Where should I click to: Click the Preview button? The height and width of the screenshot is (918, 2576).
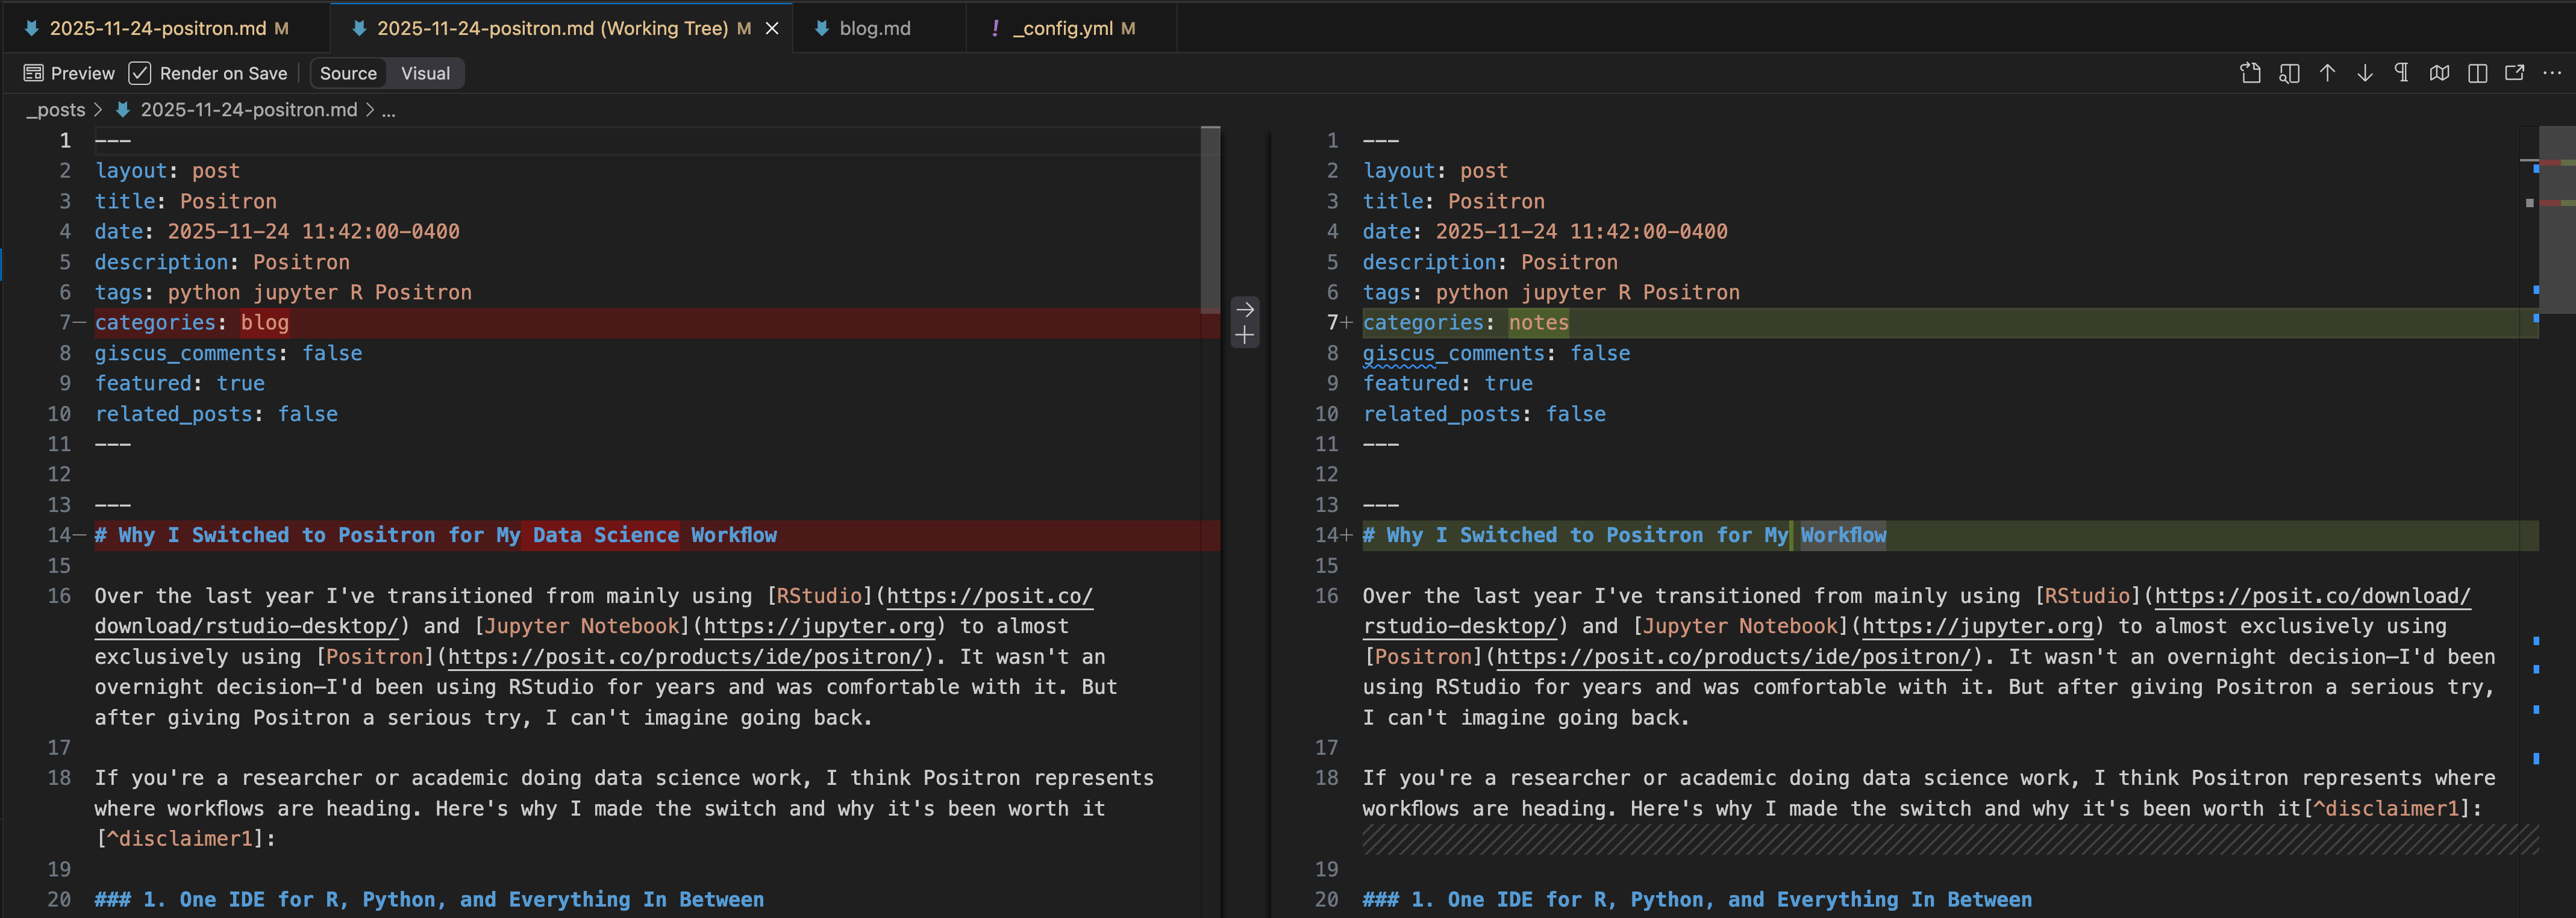[x=68, y=72]
